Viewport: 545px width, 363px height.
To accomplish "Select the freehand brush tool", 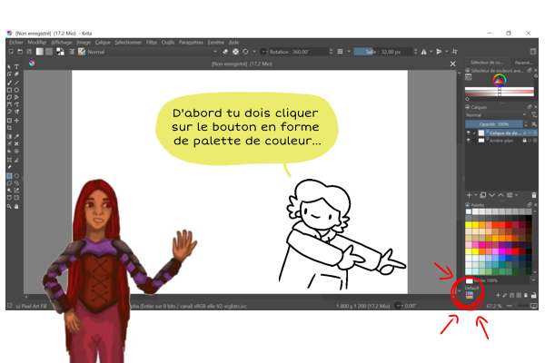I will 8,83.
